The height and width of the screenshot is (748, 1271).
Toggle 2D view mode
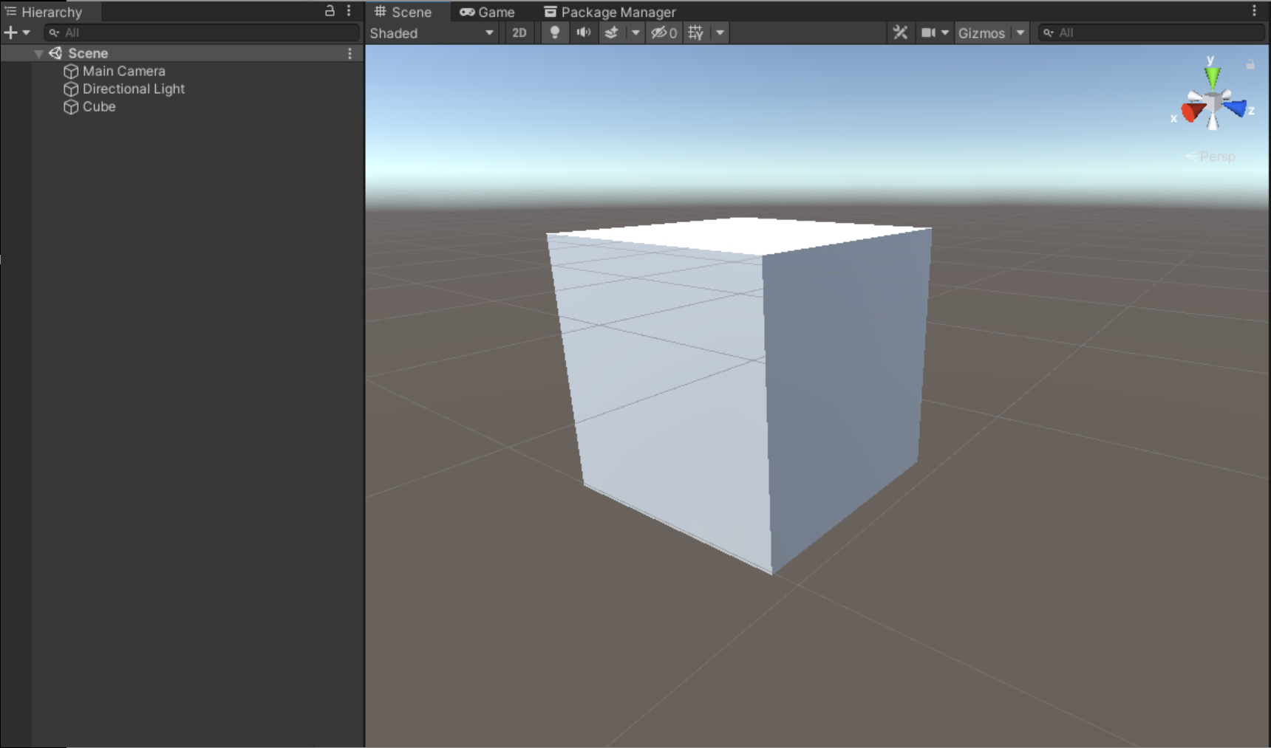[x=519, y=32]
